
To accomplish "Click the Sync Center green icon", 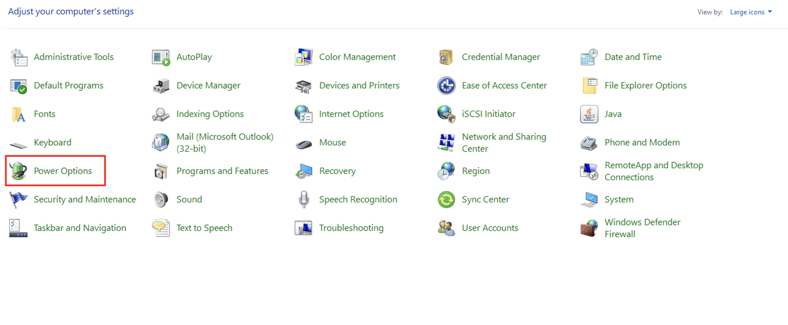I will [446, 200].
